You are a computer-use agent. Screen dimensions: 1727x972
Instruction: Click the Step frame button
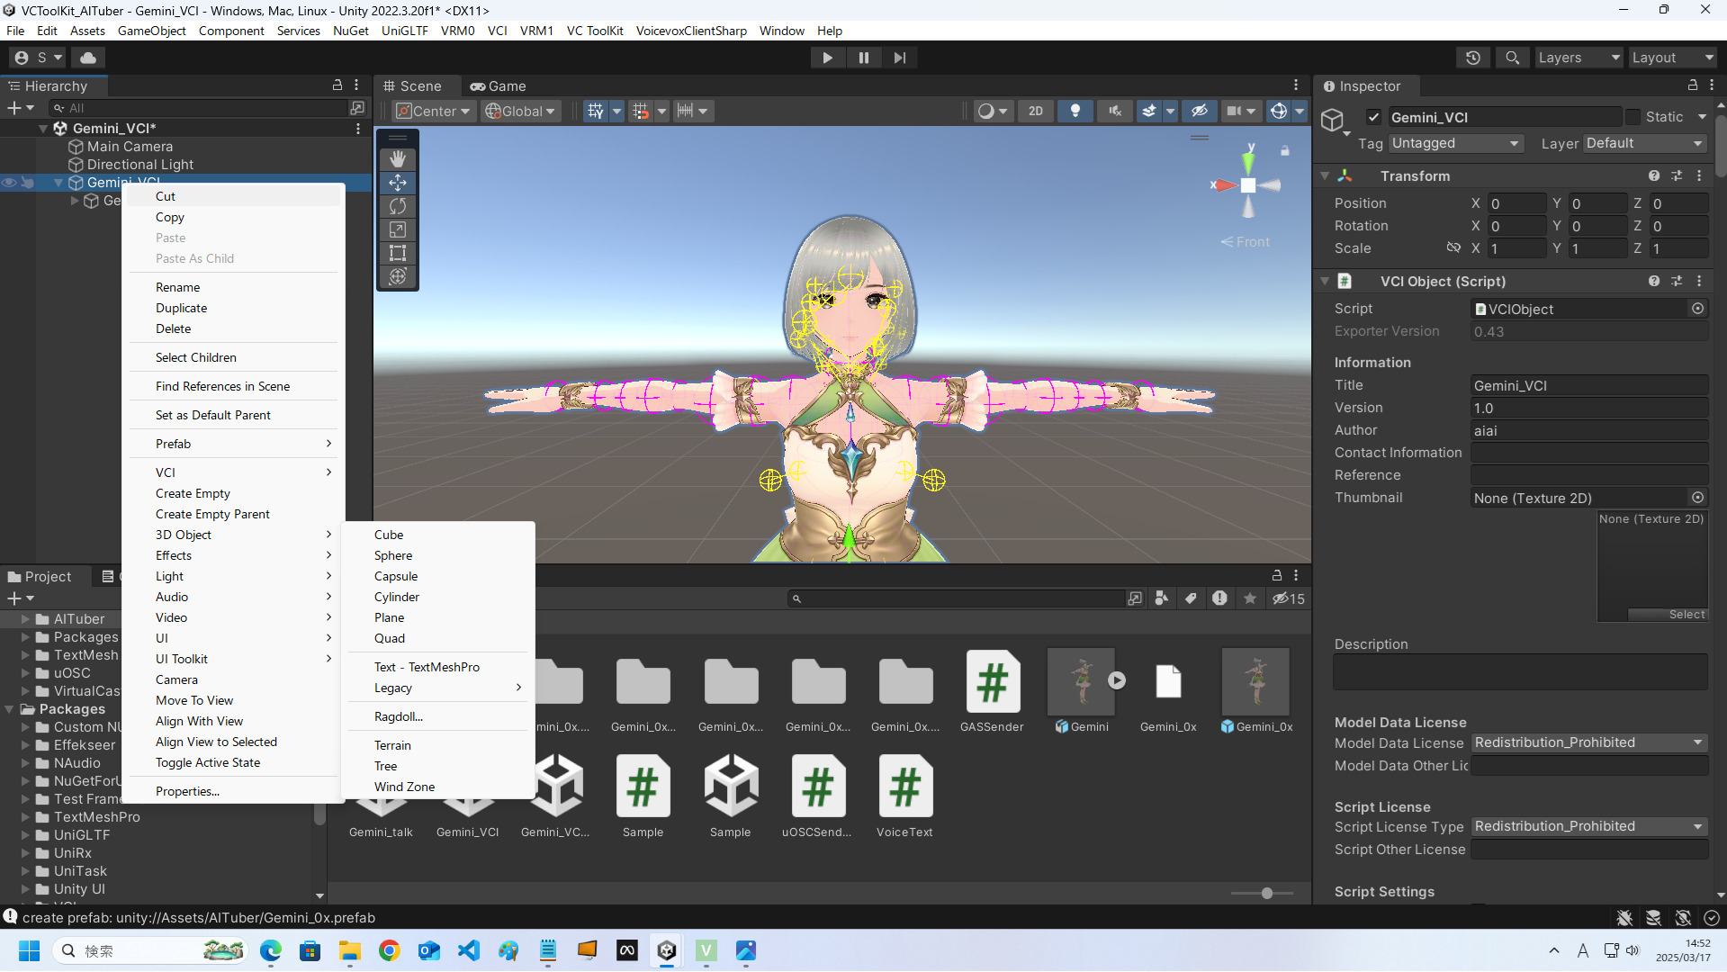900,58
